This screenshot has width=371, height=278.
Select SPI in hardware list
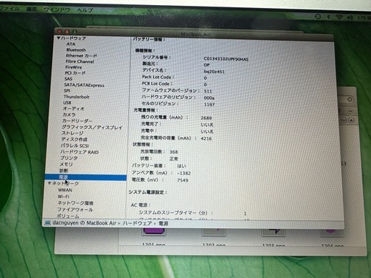click(x=67, y=90)
